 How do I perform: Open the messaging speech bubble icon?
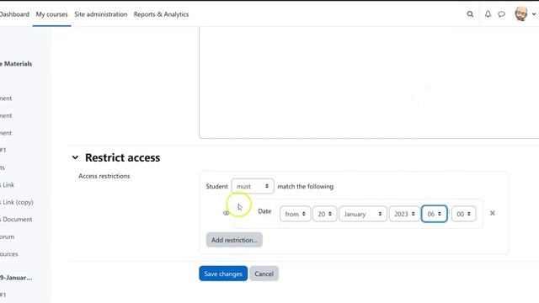click(502, 14)
